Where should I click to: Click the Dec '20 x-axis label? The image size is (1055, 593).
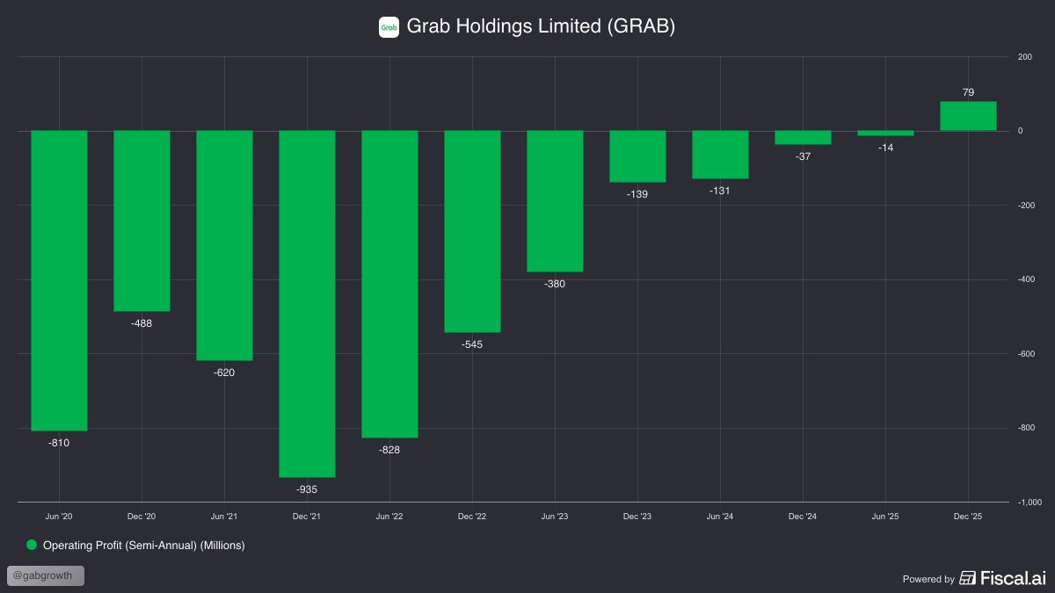click(142, 517)
